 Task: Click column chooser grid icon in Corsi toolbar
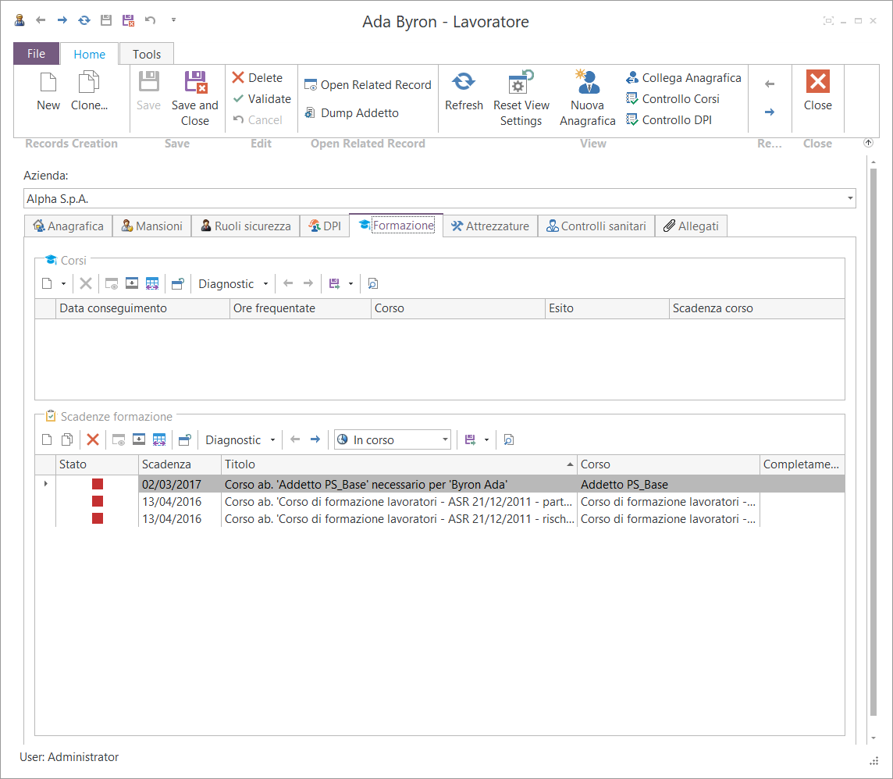(152, 283)
